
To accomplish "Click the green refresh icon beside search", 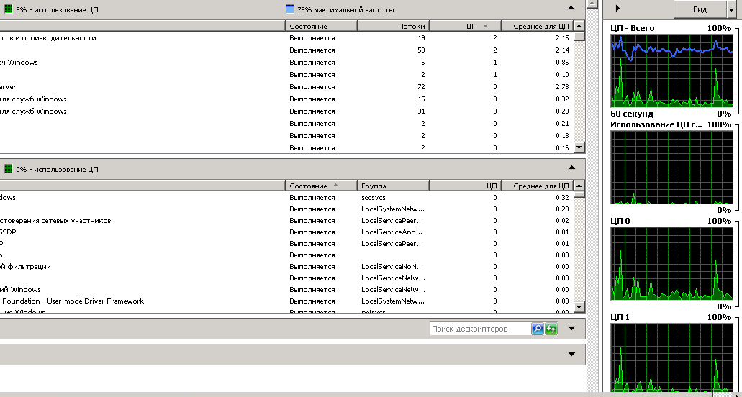I will (x=551, y=329).
